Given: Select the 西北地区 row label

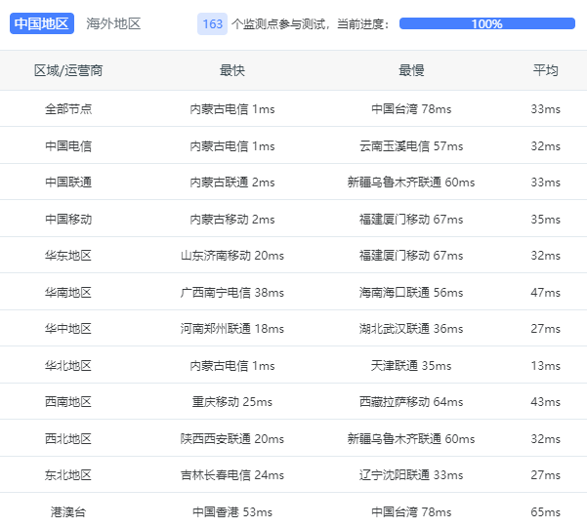Looking at the screenshot, I should pos(68,438).
